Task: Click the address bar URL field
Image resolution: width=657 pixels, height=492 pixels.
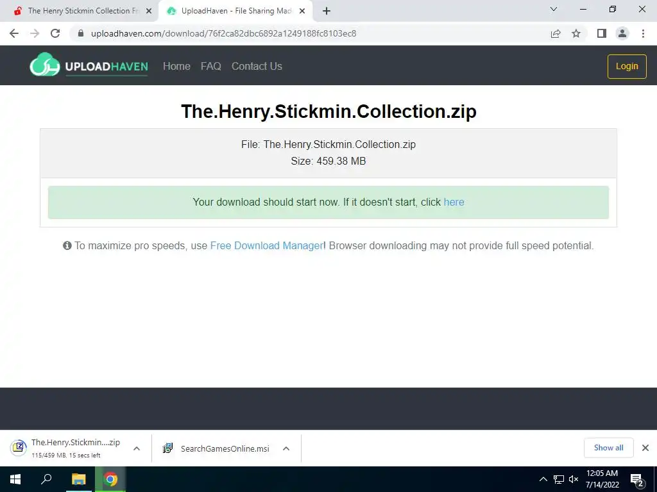Action: tap(310, 33)
